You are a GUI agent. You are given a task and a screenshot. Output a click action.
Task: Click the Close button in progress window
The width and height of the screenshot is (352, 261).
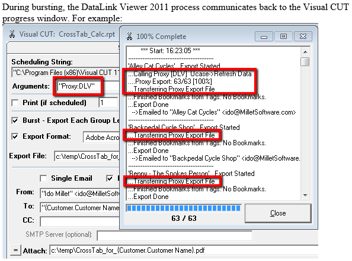pyautogui.click(x=278, y=213)
